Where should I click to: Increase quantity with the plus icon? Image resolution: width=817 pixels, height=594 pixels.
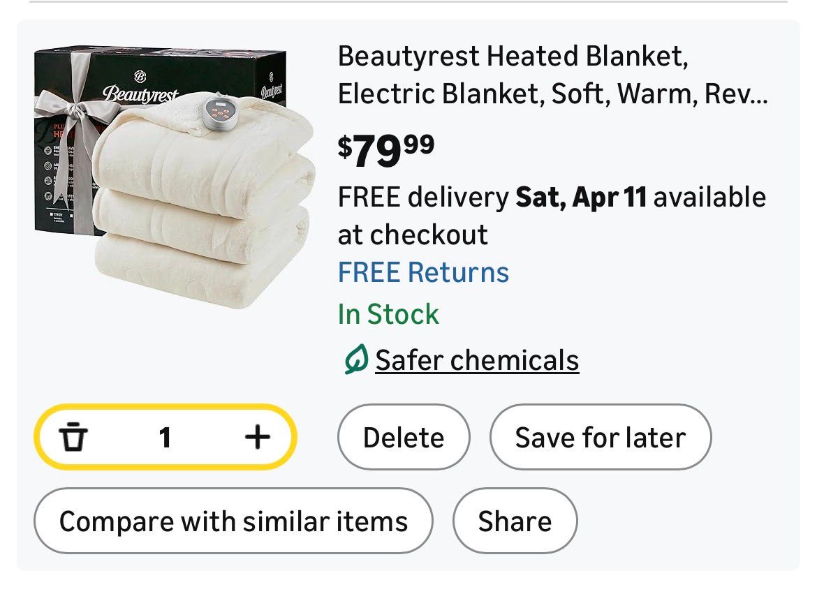click(257, 438)
